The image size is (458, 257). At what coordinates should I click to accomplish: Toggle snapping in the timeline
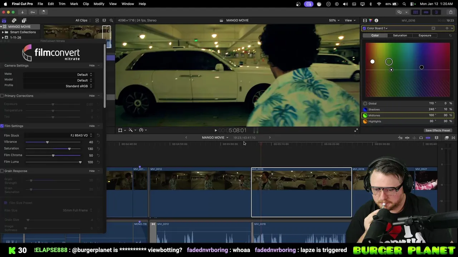tap(428, 137)
